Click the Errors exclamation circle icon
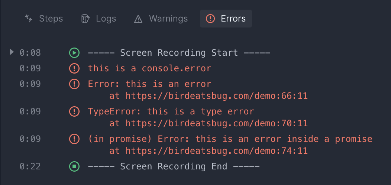Image resolution: width=391 pixels, height=185 pixels. 210,19
